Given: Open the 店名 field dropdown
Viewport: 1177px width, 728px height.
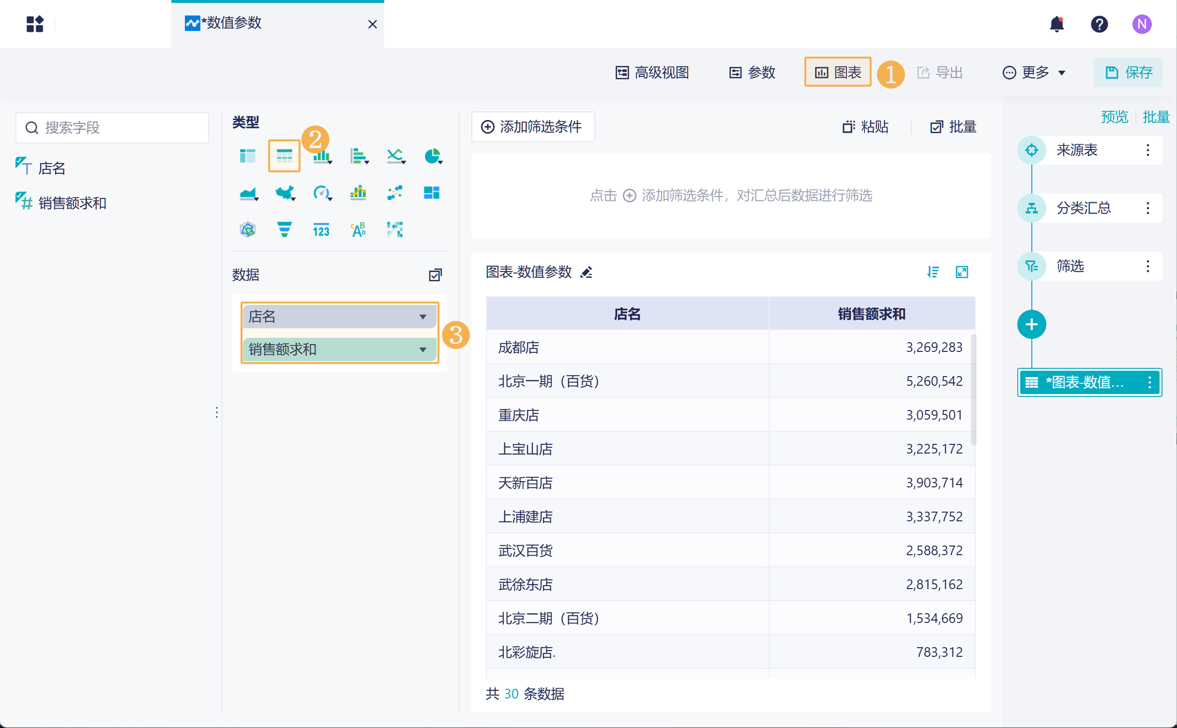Looking at the screenshot, I should [x=423, y=317].
